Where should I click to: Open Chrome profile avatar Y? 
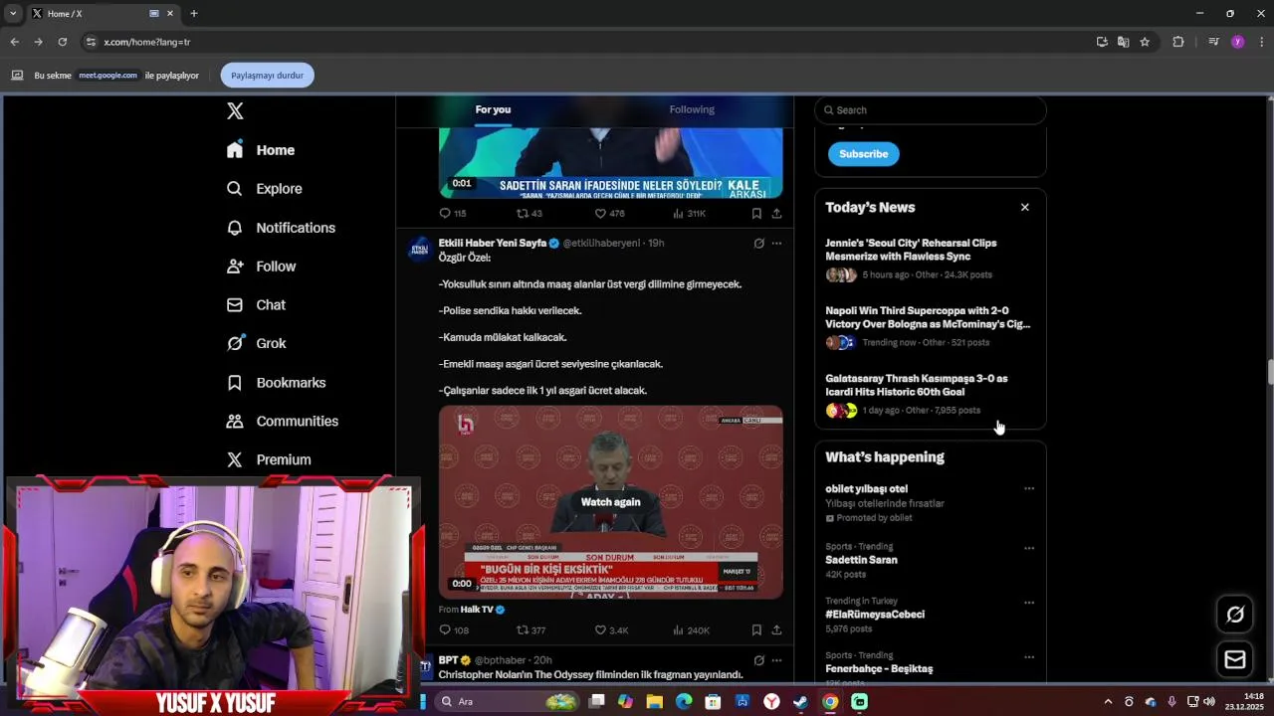[x=1237, y=42]
